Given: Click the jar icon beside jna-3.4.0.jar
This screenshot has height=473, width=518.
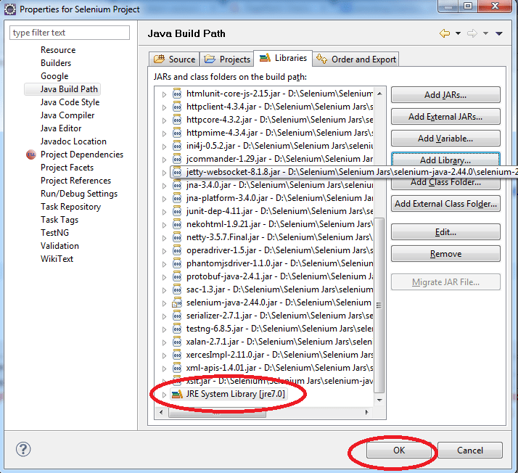Looking at the screenshot, I should 177,185.
